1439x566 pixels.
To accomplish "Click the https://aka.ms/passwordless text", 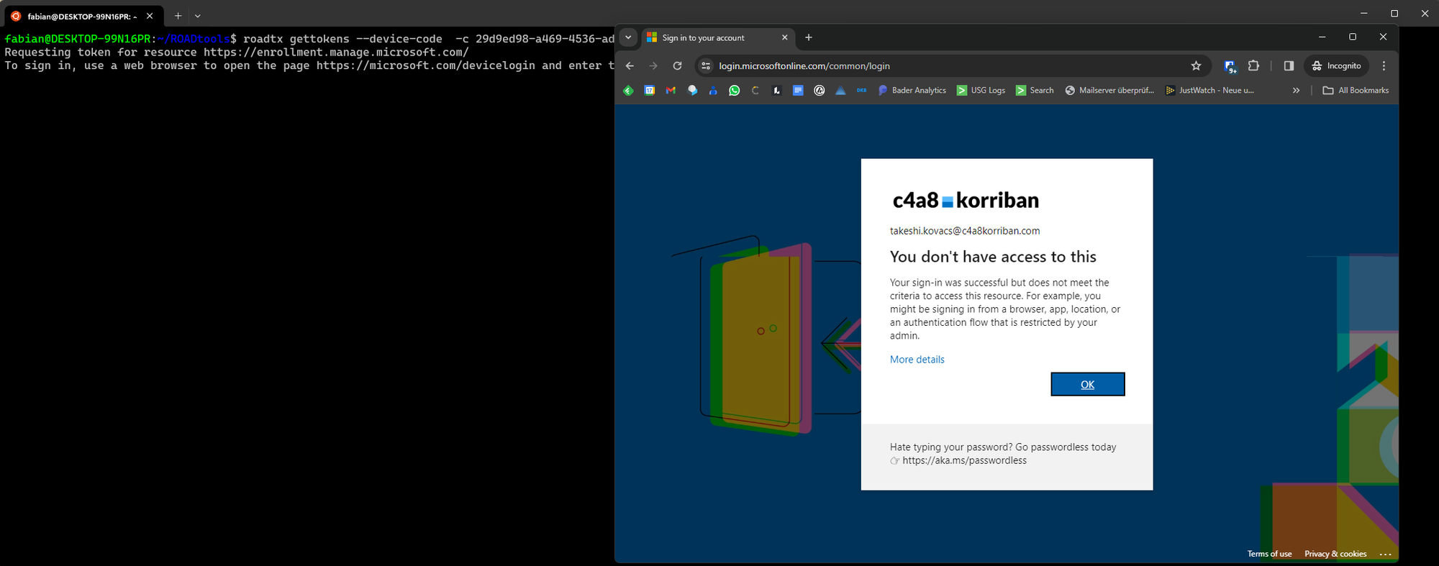I will [964, 460].
